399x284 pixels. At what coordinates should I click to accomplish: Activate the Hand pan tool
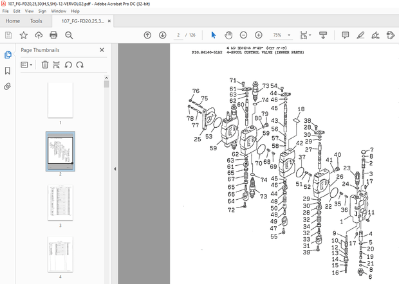click(228, 35)
